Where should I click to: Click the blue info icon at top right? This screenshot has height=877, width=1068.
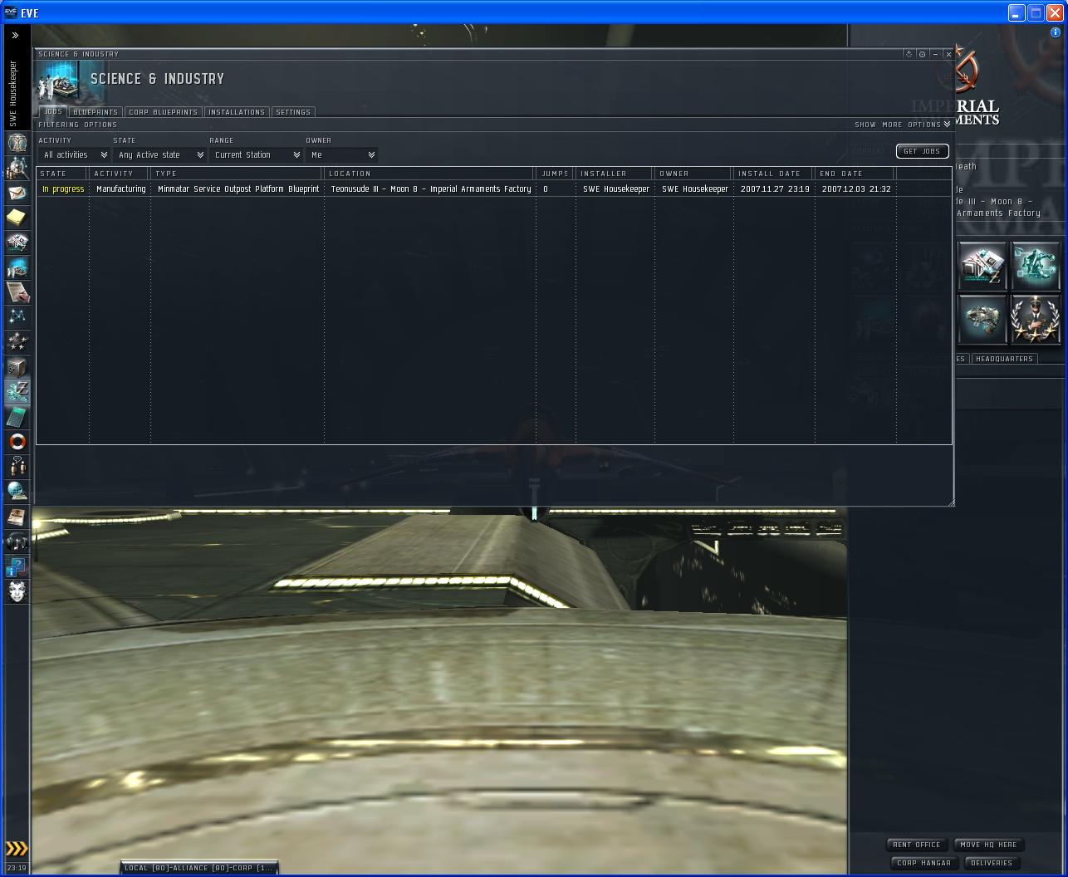[x=1056, y=33]
